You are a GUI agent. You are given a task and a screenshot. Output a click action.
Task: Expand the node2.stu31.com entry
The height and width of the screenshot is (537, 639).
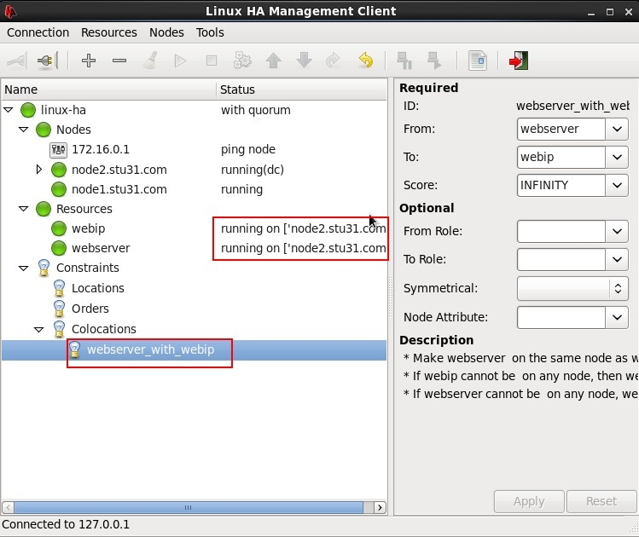(x=39, y=169)
